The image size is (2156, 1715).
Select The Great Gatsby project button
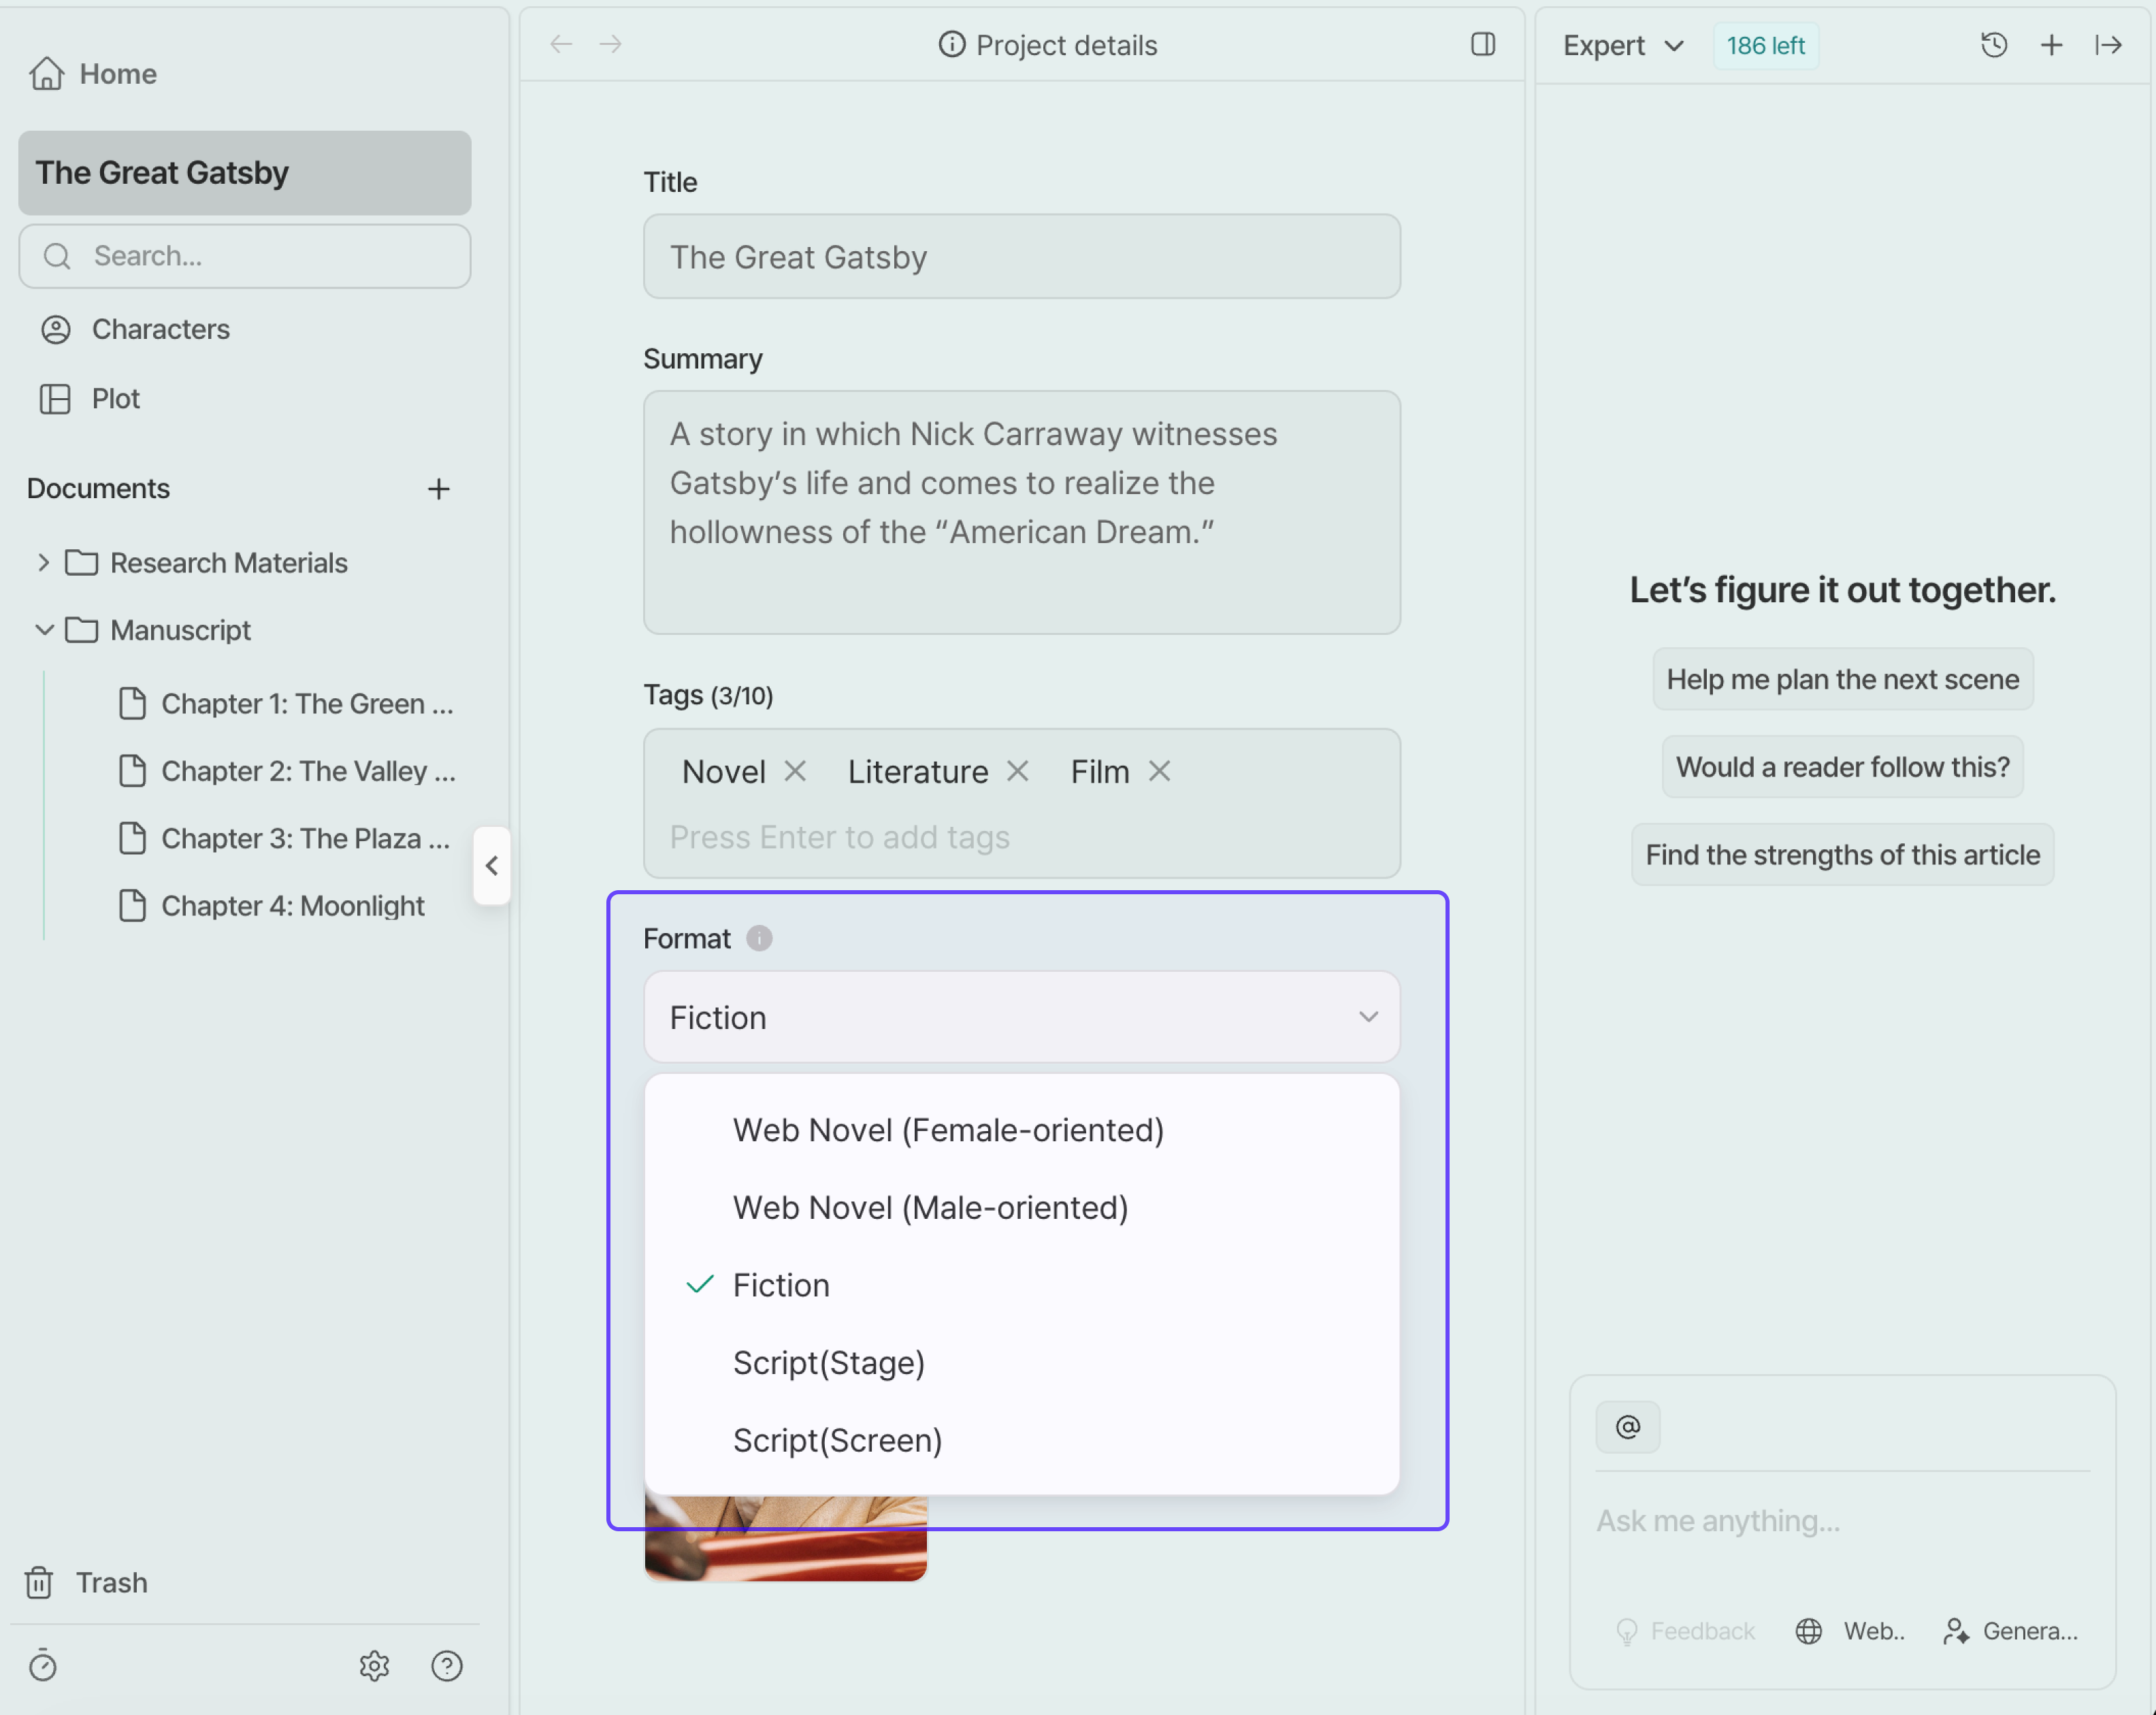click(x=245, y=173)
